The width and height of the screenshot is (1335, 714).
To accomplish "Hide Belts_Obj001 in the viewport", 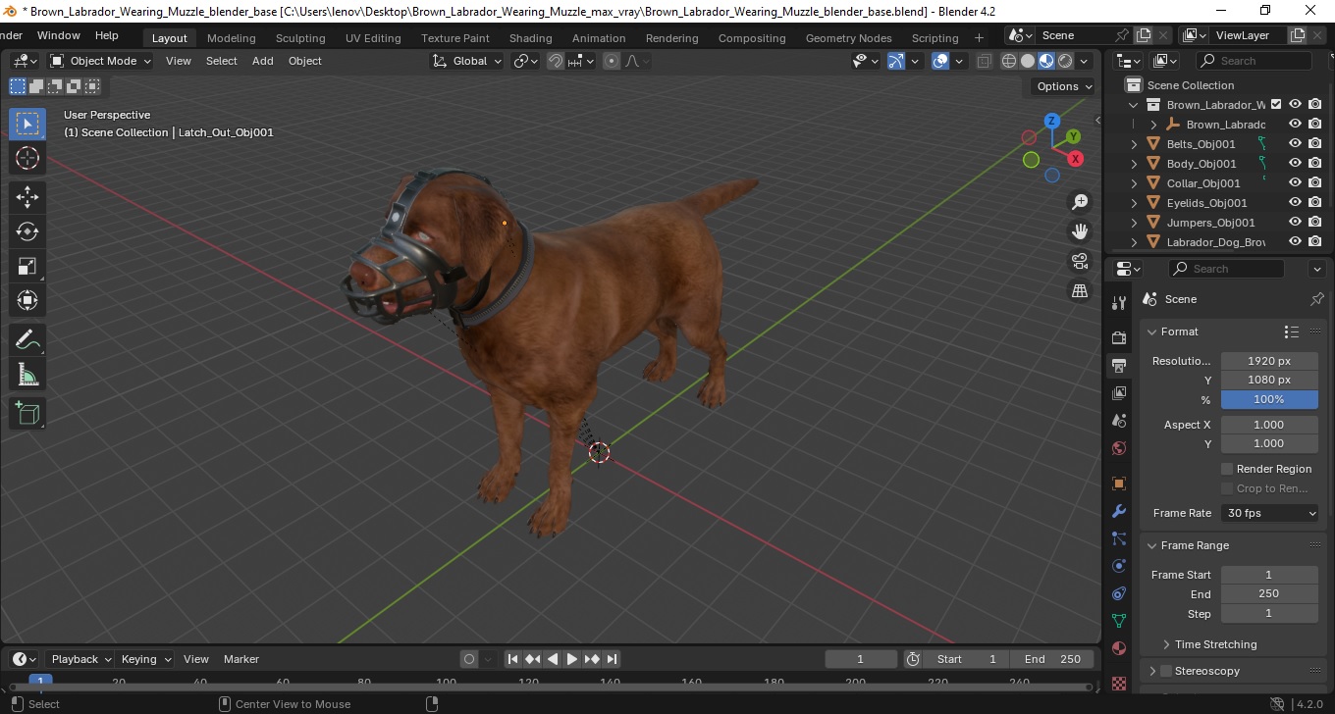I will point(1295,144).
